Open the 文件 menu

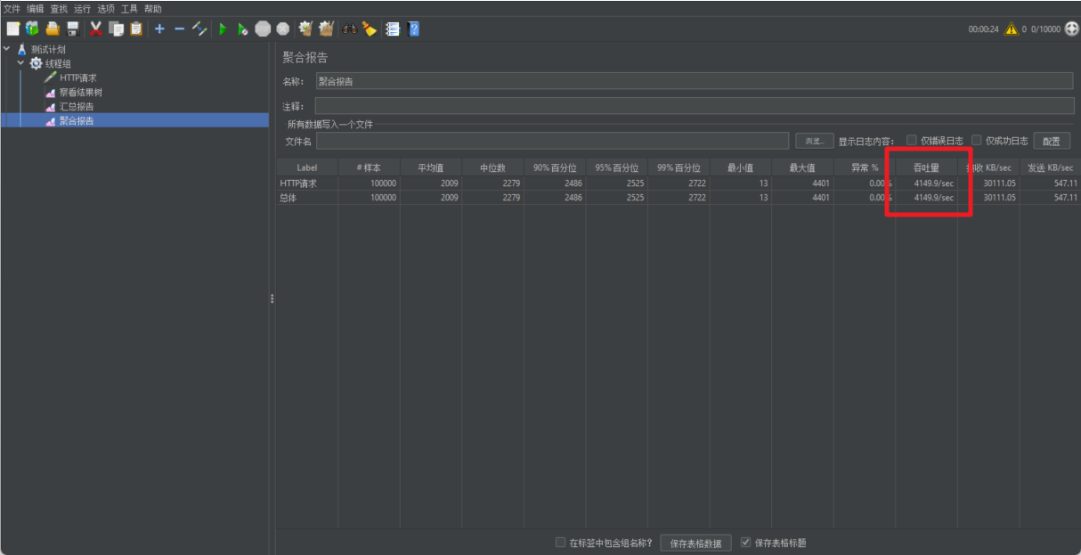(12, 8)
